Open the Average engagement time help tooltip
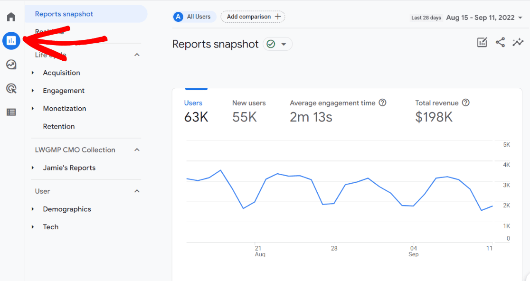 [383, 103]
